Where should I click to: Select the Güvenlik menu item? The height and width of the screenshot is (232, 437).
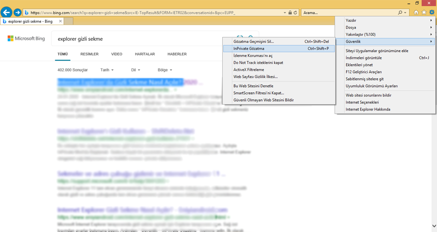(386, 42)
